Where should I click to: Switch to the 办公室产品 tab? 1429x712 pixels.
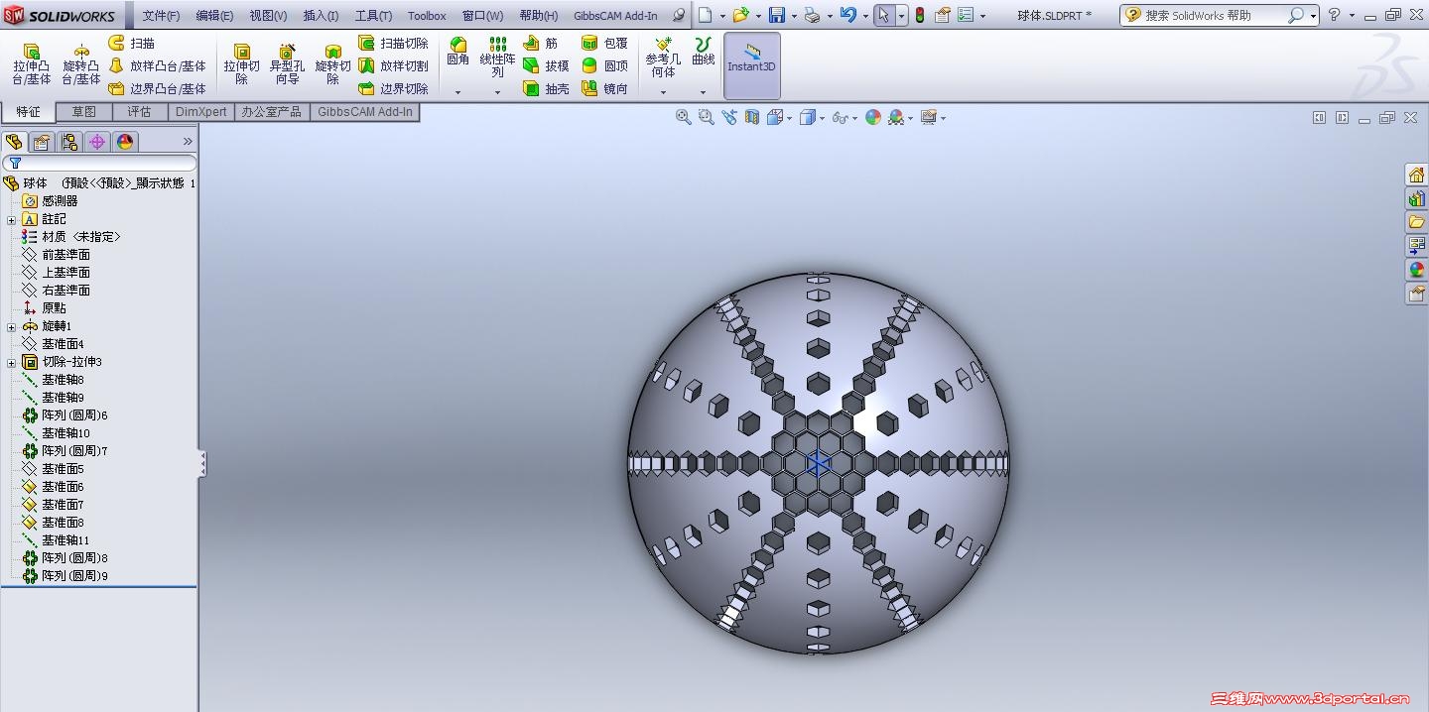(x=272, y=112)
